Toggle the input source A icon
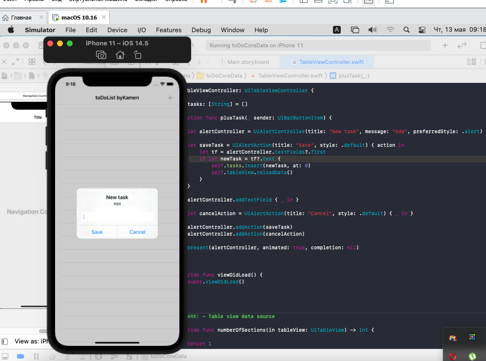Screen dimensions: 486x361 coord(336,30)
